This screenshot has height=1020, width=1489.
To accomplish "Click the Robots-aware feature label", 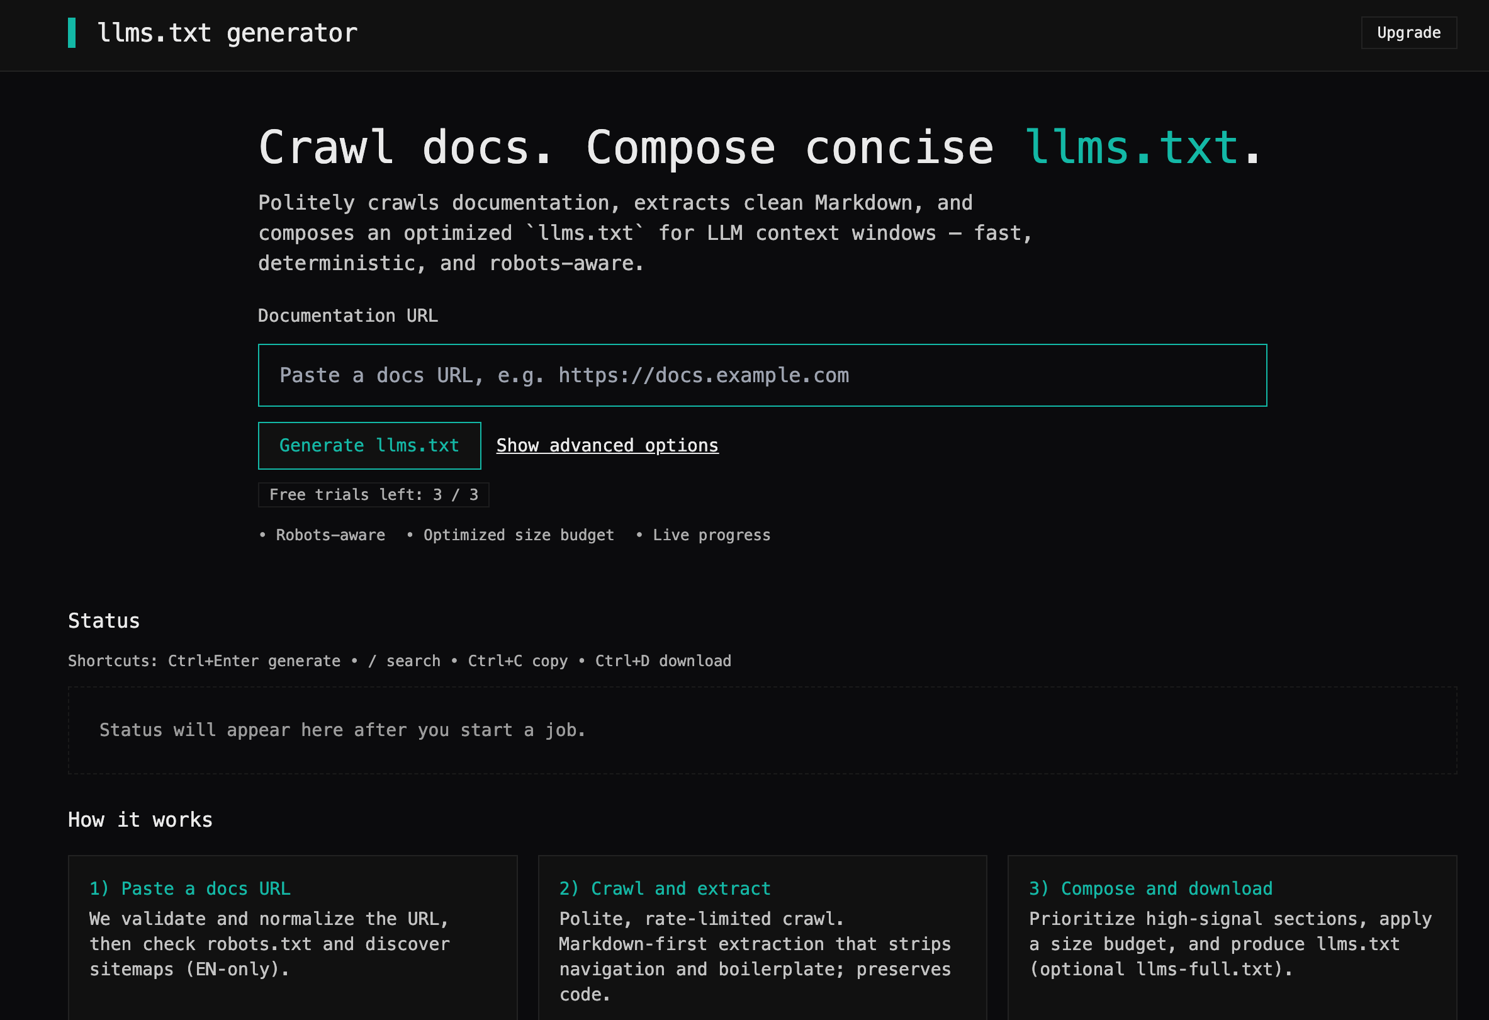I will [329, 535].
